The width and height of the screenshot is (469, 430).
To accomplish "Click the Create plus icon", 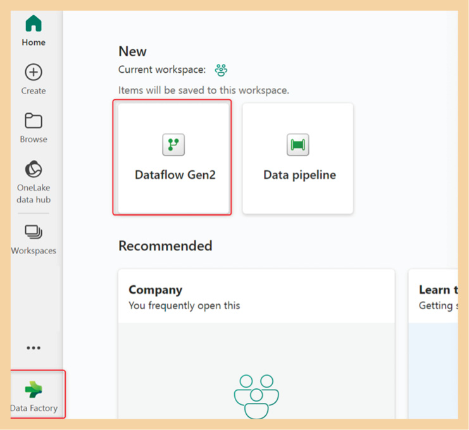I will 34,72.
